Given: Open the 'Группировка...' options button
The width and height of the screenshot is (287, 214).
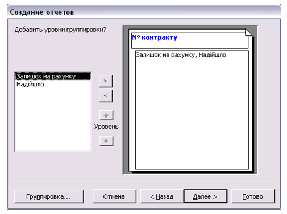Looking at the screenshot, I should tap(49, 196).
